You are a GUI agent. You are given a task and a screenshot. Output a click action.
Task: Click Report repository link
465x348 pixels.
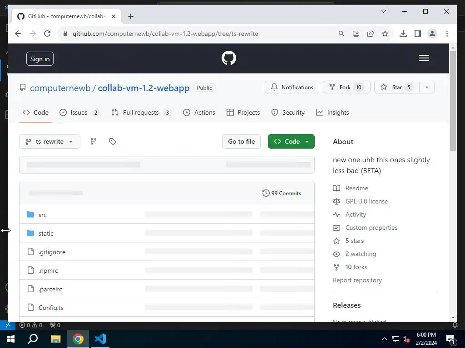pyautogui.click(x=357, y=280)
